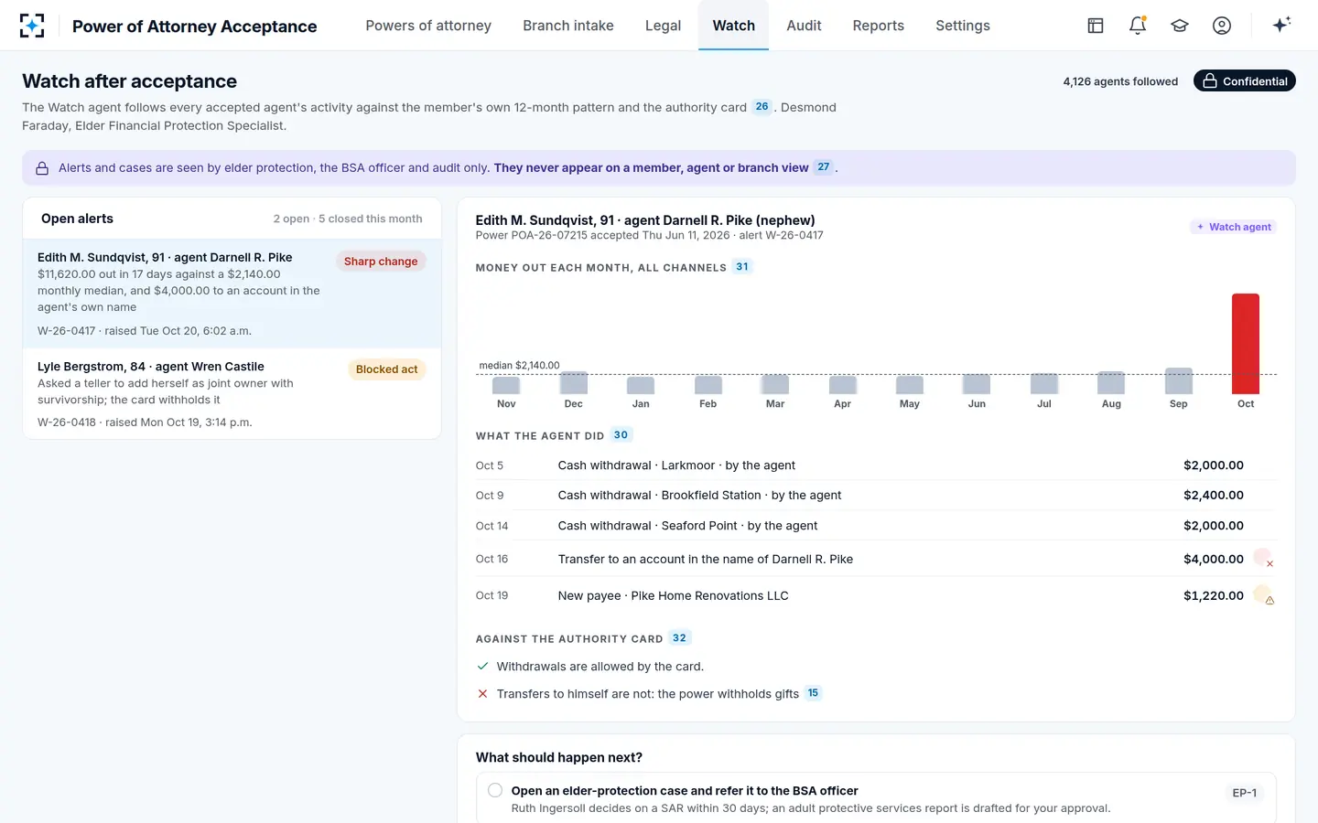Click the Watch agent badge
This screenshot has height=823, width=1318.
1234,227
